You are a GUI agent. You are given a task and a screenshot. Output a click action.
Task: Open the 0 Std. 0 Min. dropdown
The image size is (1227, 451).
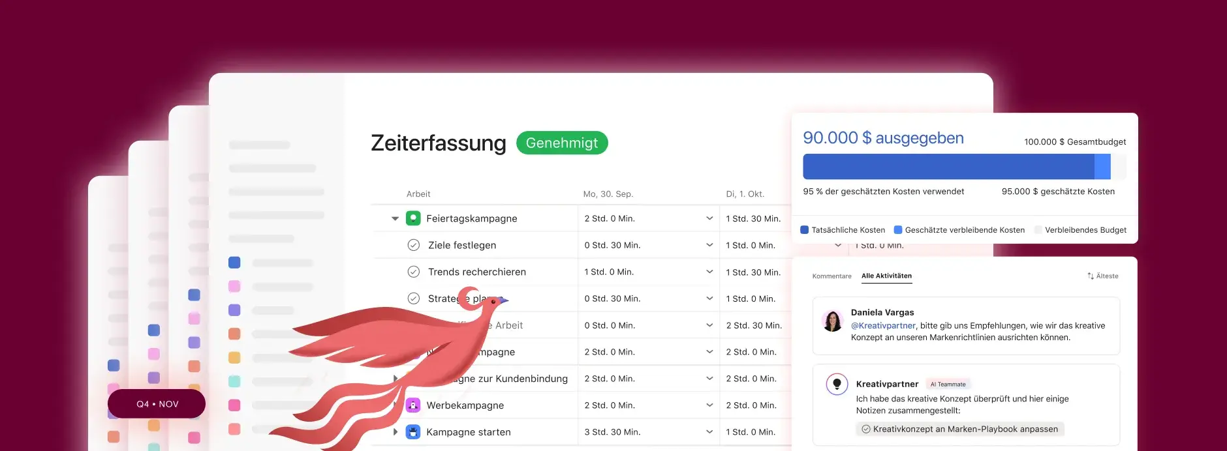pyautogui.click(x=709, y=325)
